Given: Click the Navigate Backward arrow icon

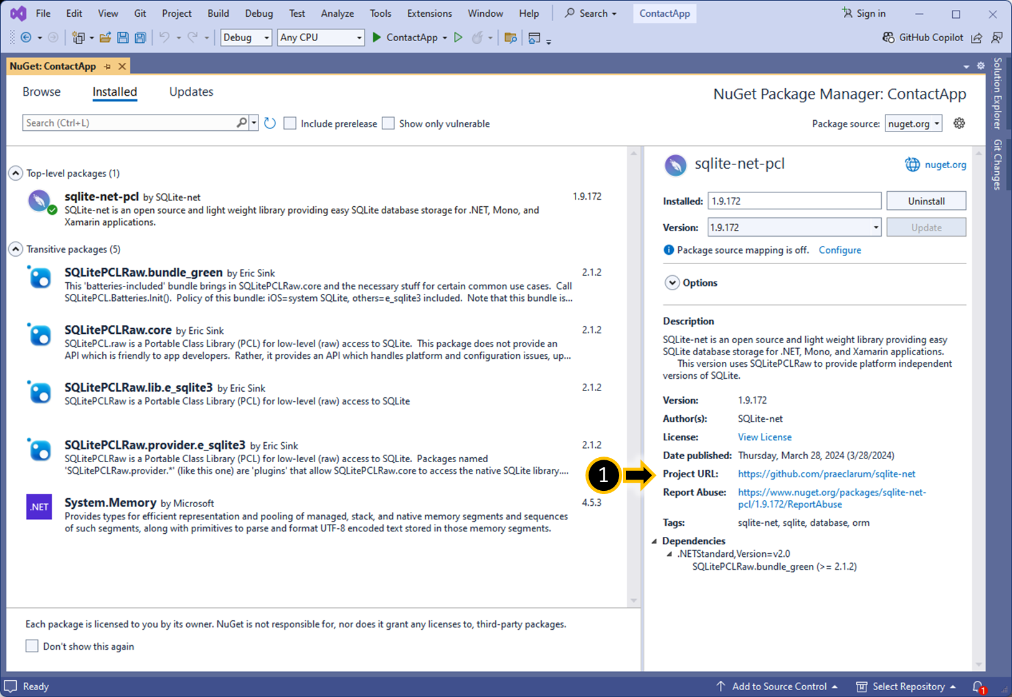Looking at the screenshot, I should coord(26,38).
